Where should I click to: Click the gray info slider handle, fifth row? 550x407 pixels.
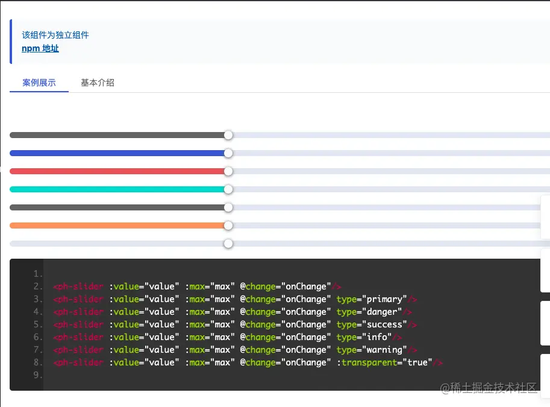click(x=228, y=207)
